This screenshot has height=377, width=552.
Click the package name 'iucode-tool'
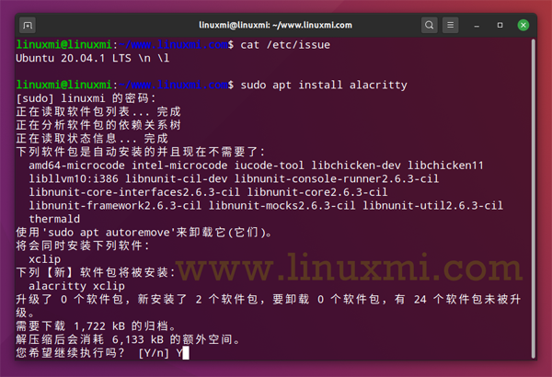[x=270, y=166]
